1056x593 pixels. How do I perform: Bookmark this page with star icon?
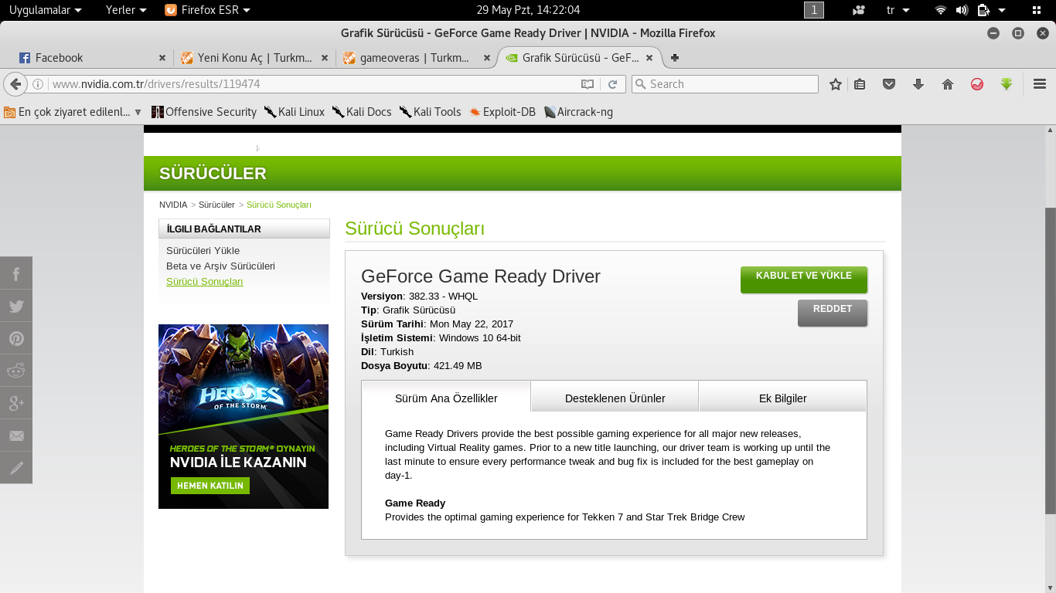[835, 84]
